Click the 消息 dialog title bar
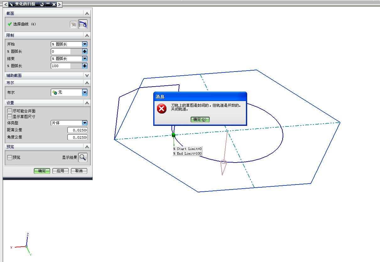 pos(200,97)
